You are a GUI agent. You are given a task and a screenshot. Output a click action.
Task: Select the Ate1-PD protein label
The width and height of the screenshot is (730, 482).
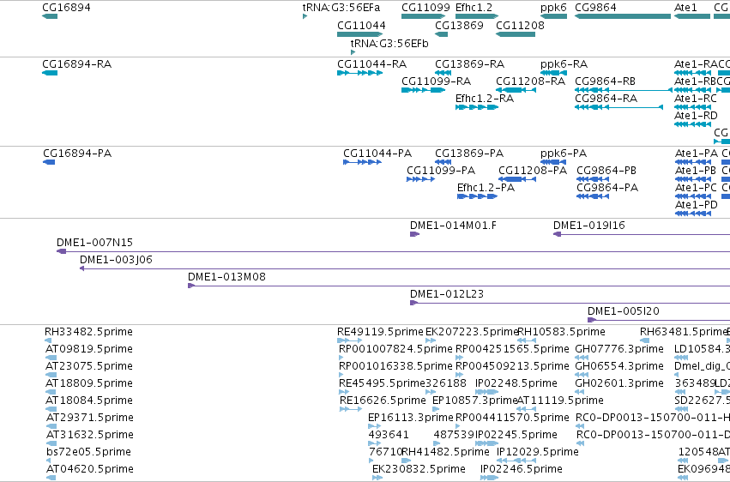click(x=697, y=205)
